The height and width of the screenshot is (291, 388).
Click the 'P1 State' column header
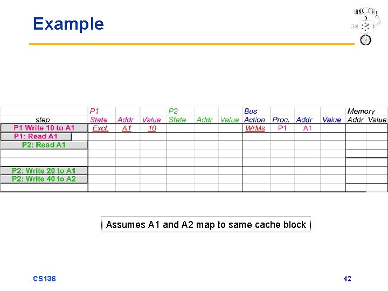(x=99, y=115)
